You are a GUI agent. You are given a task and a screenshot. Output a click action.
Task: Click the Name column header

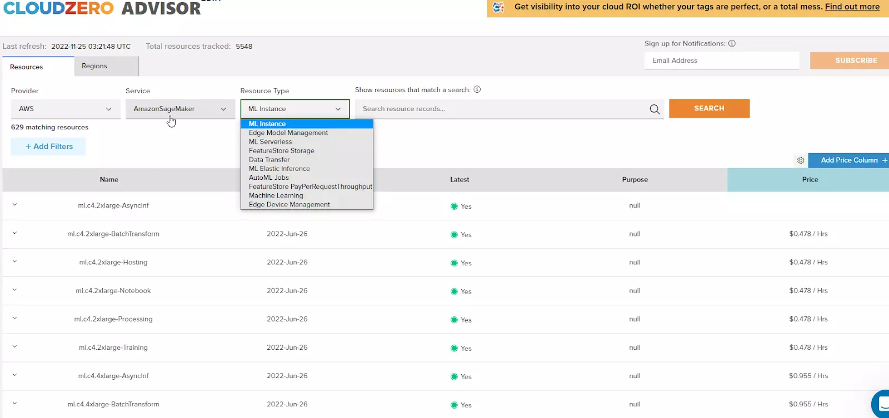(109, 179)
